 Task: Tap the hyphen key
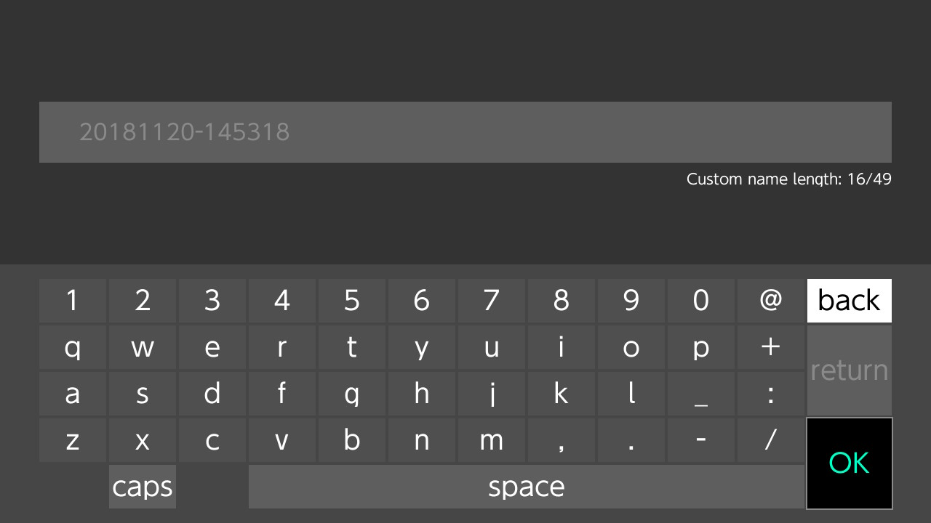click(701, 440)
